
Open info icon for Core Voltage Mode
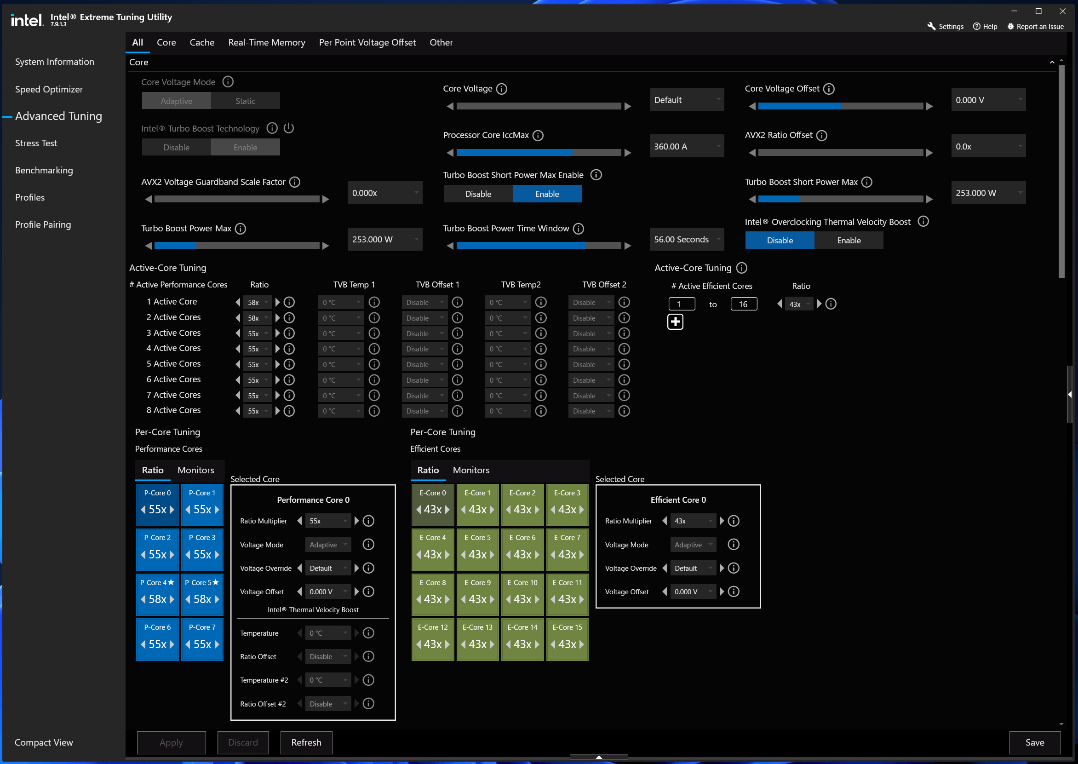(x=228, y=82)
